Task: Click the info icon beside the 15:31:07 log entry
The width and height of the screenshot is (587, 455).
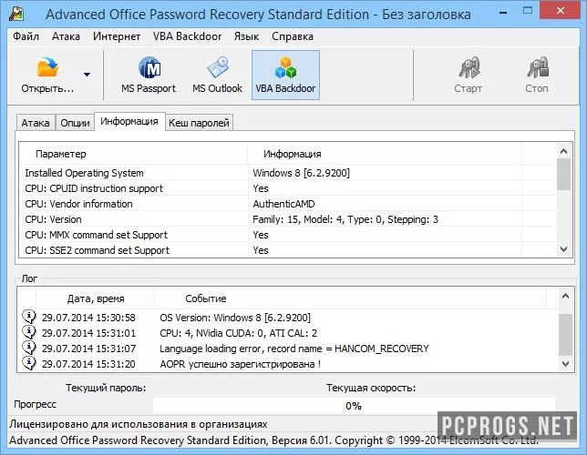Action: pos(29,348)
